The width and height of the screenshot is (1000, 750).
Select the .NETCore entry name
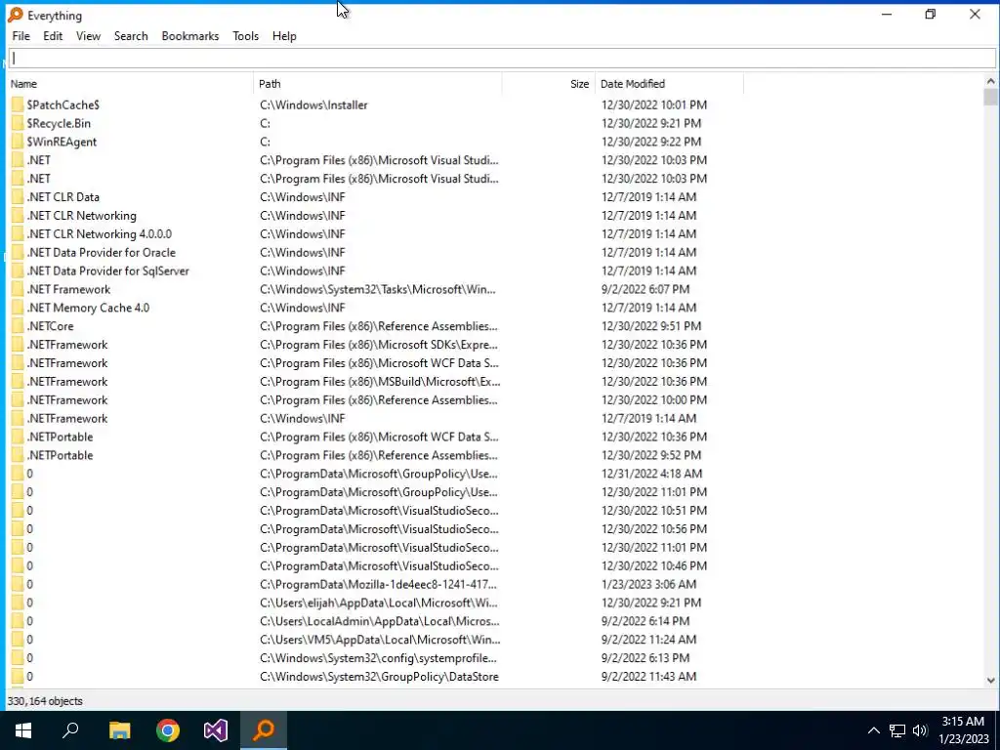(50, 326)
